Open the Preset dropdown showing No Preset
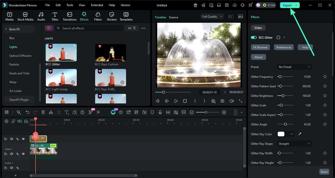The width and height of the screenshot is (335, 178). coord(294,67)
